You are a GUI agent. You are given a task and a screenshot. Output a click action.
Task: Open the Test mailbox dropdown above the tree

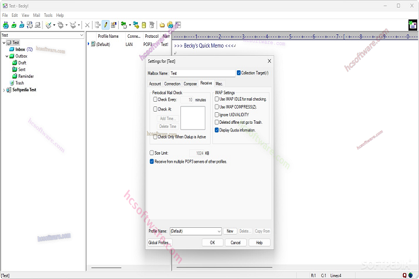[x=81, y=35]
